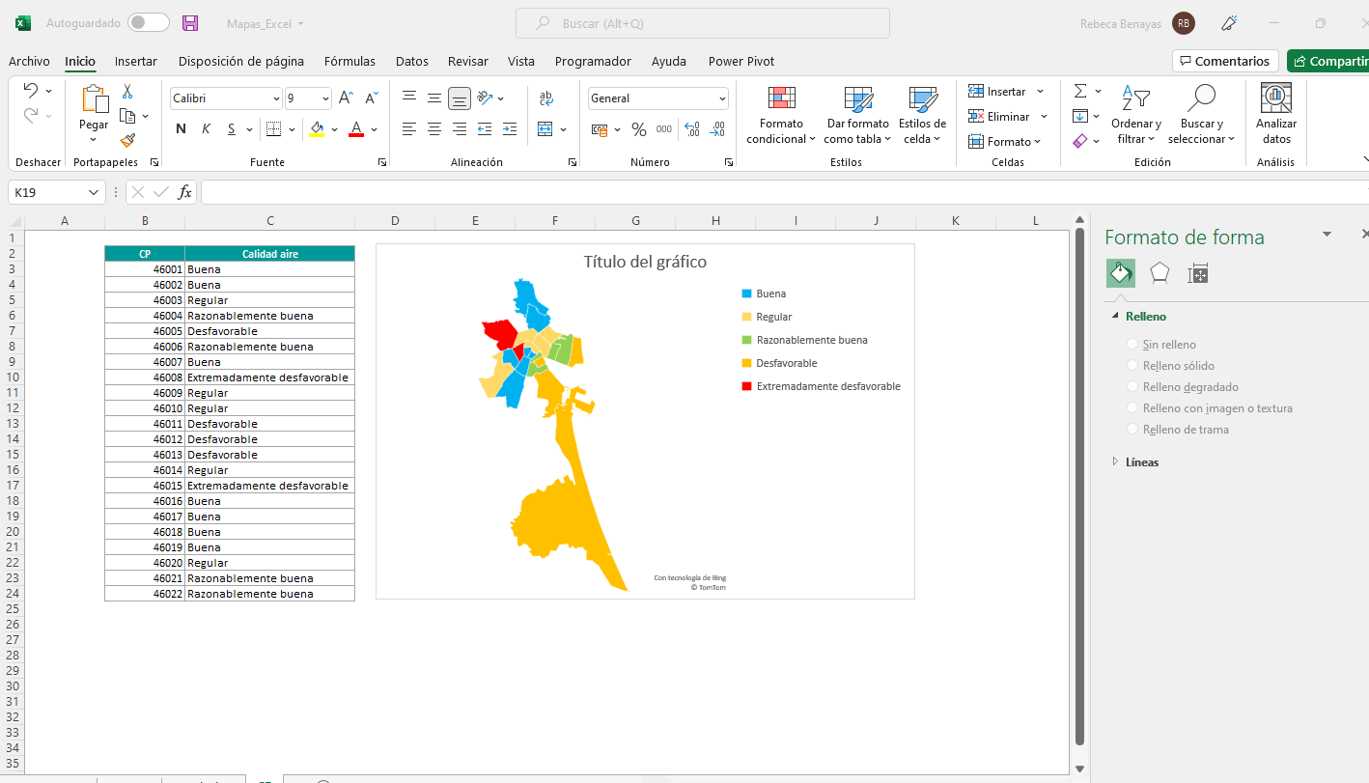Open the Comentarios panel

coord(1224,60)
